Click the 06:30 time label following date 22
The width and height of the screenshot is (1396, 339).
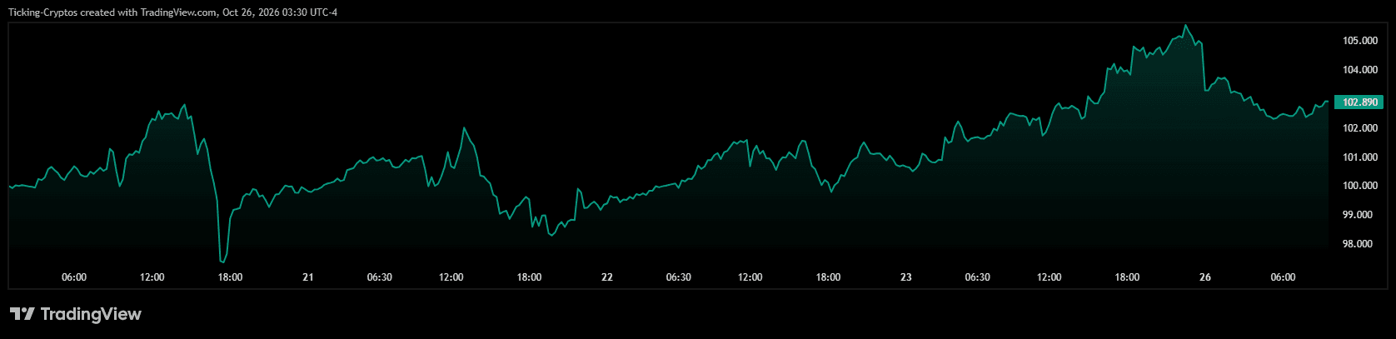coord(679,277)
